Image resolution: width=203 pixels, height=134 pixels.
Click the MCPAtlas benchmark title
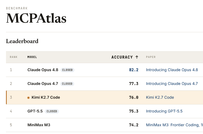(x=36, y=18)
